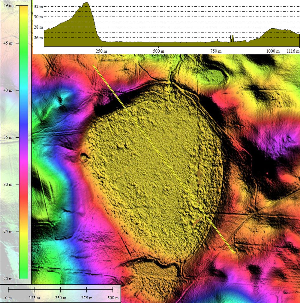Click the yellow transect line on the map

(x=163, y=159)
